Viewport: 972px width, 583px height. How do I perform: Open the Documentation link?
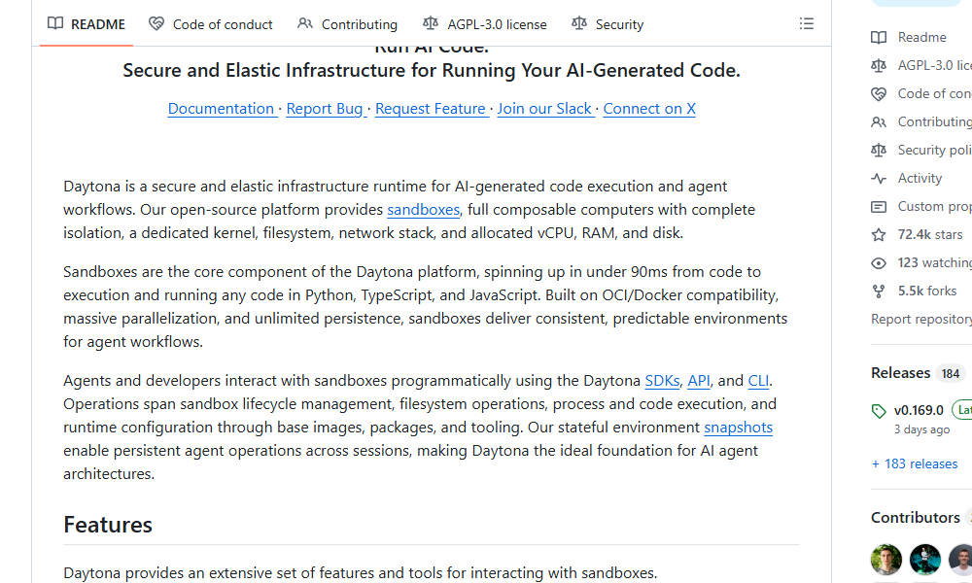222,108
